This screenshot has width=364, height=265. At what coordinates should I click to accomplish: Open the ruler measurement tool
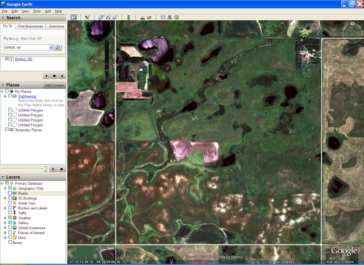128,17
